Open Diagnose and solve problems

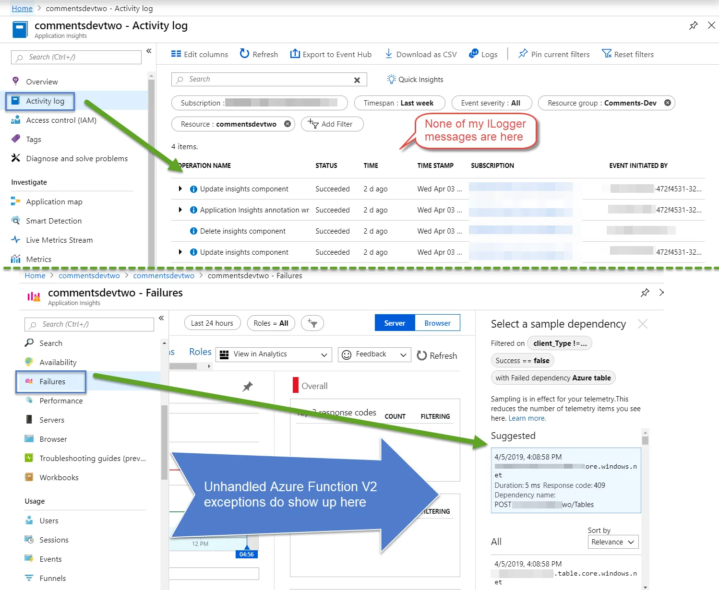click(77, 158)
